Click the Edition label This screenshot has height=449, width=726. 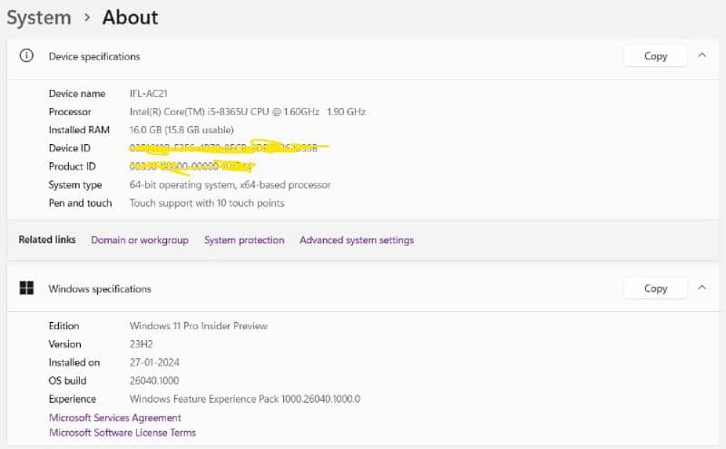click(x=64, y=326)
